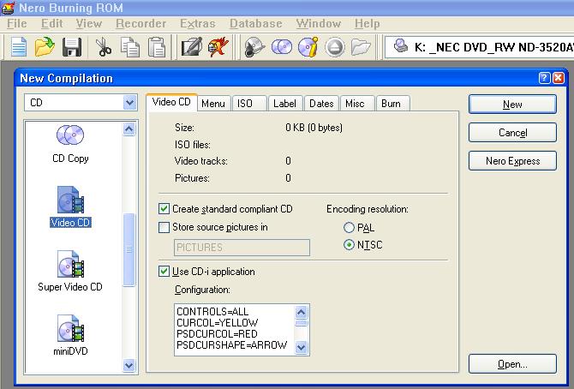Select Super Video CD compilation type
Viewport: 574px width, 389px height.
coord(70,271)
